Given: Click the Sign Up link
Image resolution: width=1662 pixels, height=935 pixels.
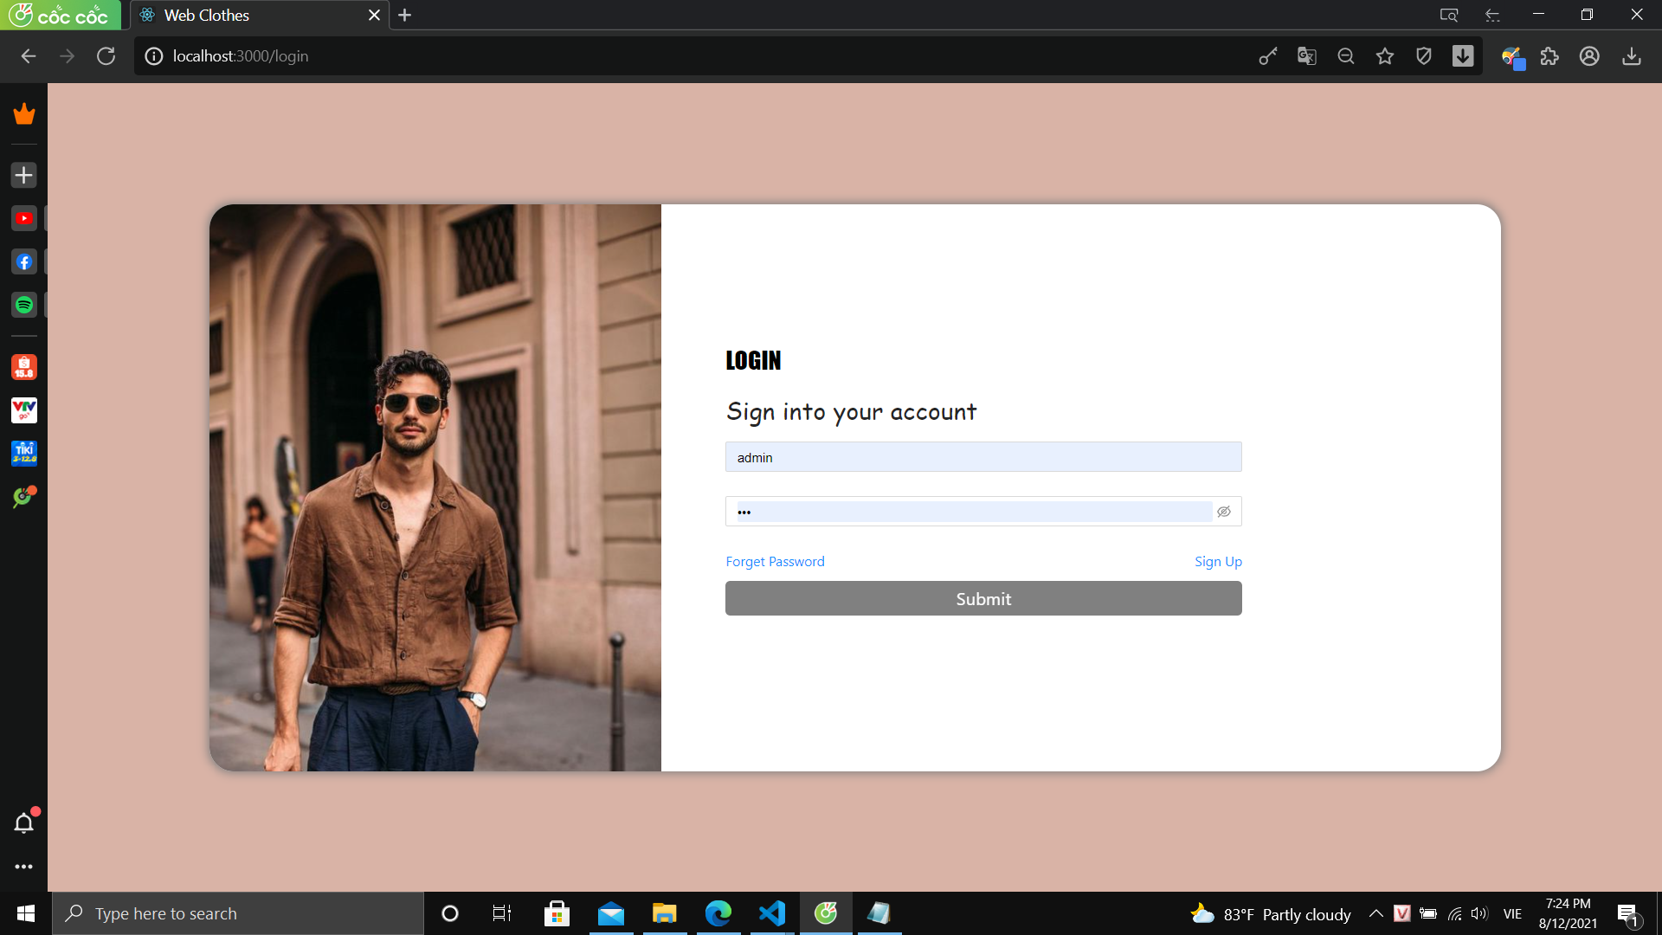Looking at the screenshot, I should pos(1218,561).
